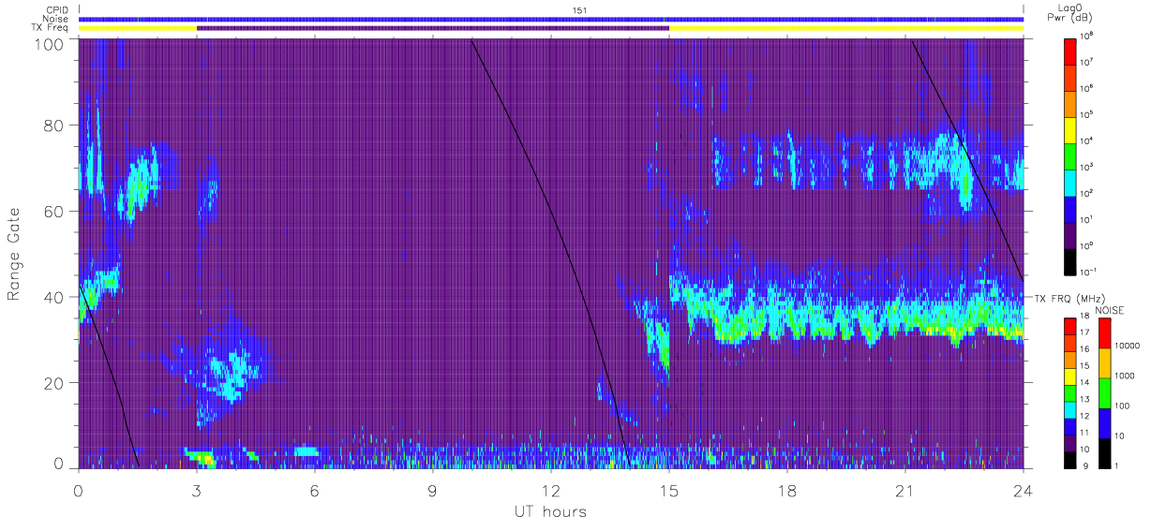
Task: Click the 12 tick label on the UT hours axis
Action: tap(551, 490)
